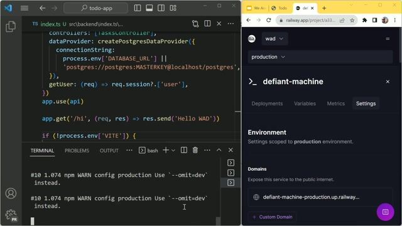Image resolution: width=402 pixels, height=226 pixels.
Task: Open a new browser tab
Action: (324, 8)
